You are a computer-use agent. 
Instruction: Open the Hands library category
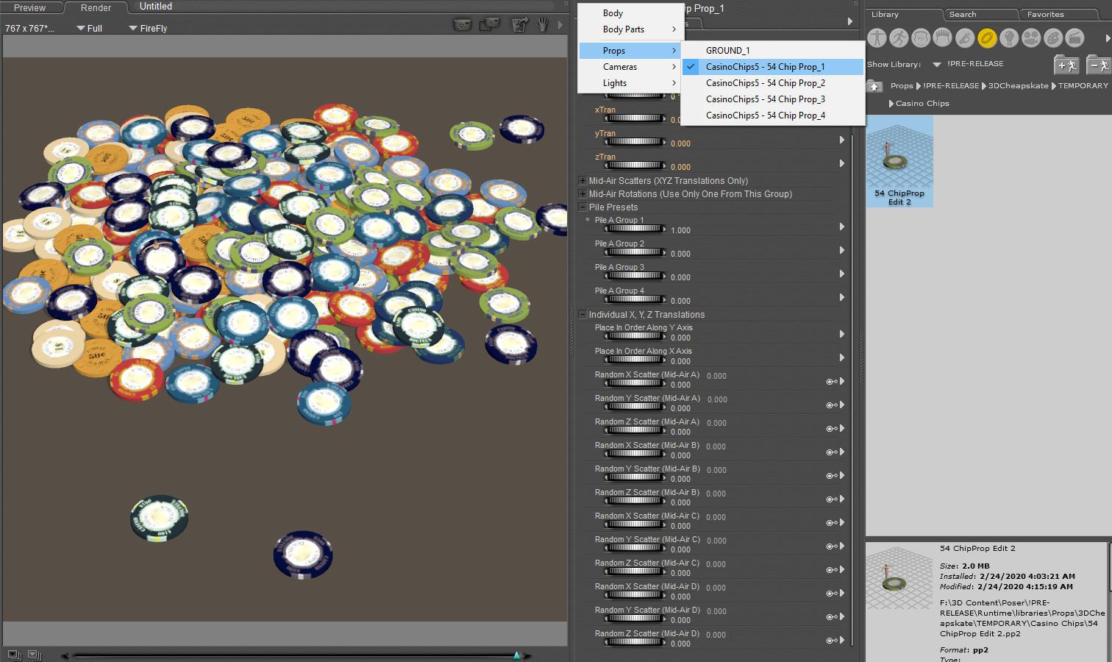[x=965, y=38]
